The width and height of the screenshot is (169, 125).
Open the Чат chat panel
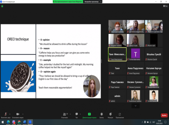coord(77,115)
